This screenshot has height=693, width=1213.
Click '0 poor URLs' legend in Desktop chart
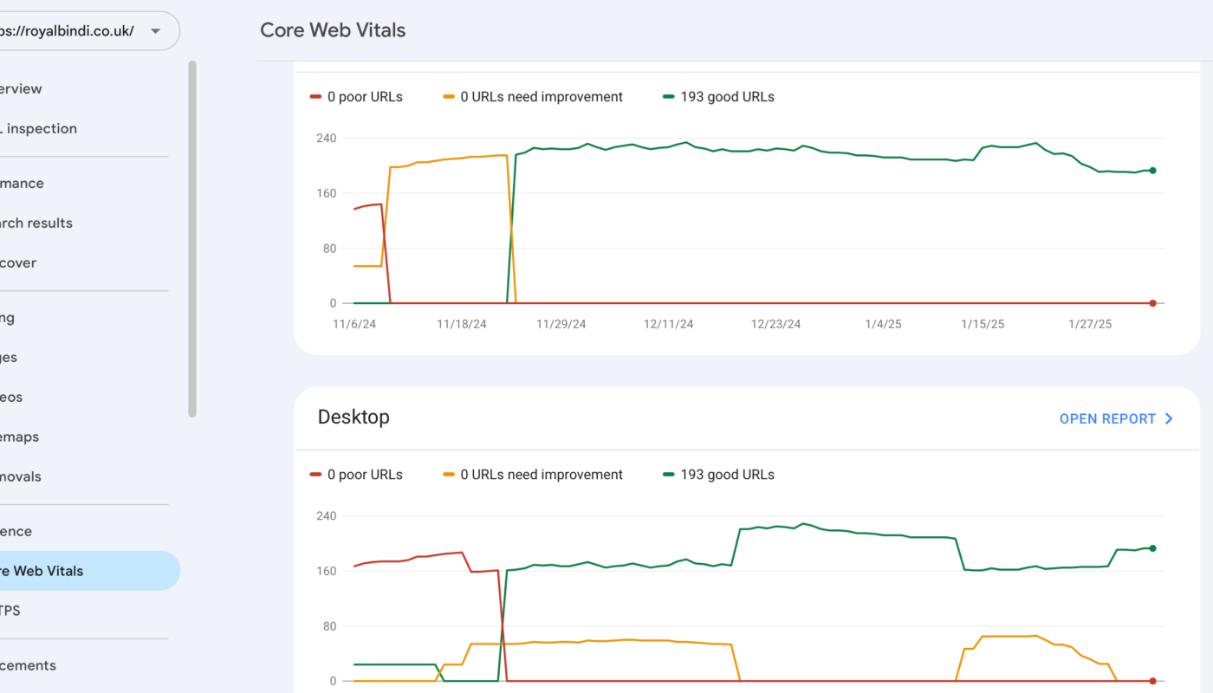[x=356, y=475]
